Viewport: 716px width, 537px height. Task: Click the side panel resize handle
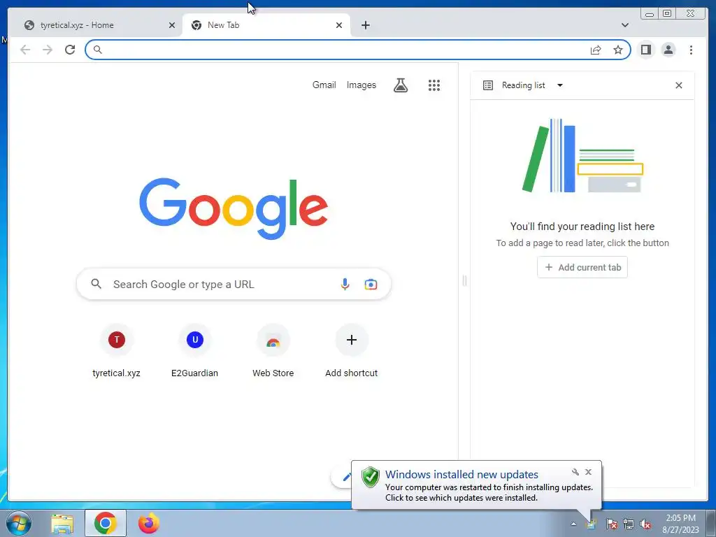[x=464, y=280]
